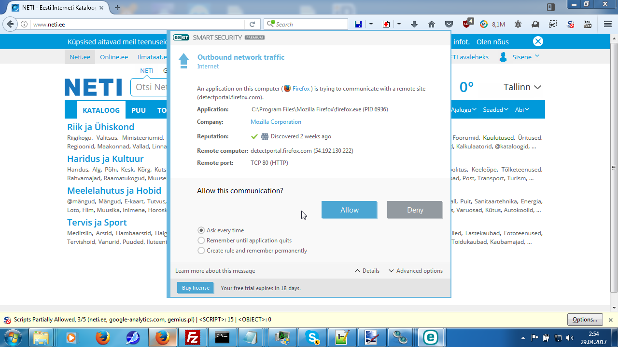Open the ESET icon in the taskbar
The height and width of the screenshot is (347, 618).
click(x=430, y=338)
